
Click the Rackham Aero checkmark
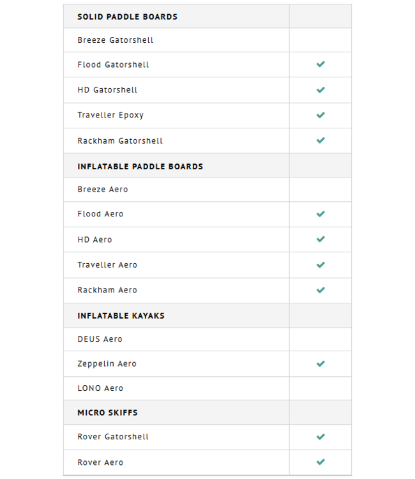click(321, 290)
